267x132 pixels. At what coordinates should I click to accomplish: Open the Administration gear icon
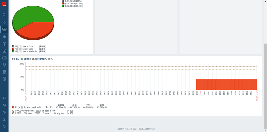coord(4,79)
